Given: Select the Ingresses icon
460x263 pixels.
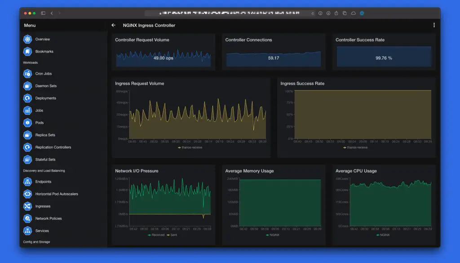Looking at the screenshot, I should pos(27,206).
